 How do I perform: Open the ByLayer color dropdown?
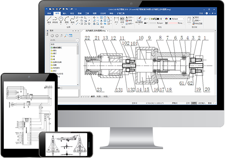click(177, 19)
